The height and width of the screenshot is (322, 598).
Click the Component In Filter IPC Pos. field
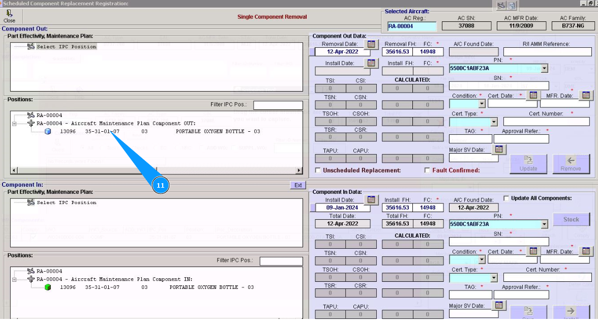281,261
